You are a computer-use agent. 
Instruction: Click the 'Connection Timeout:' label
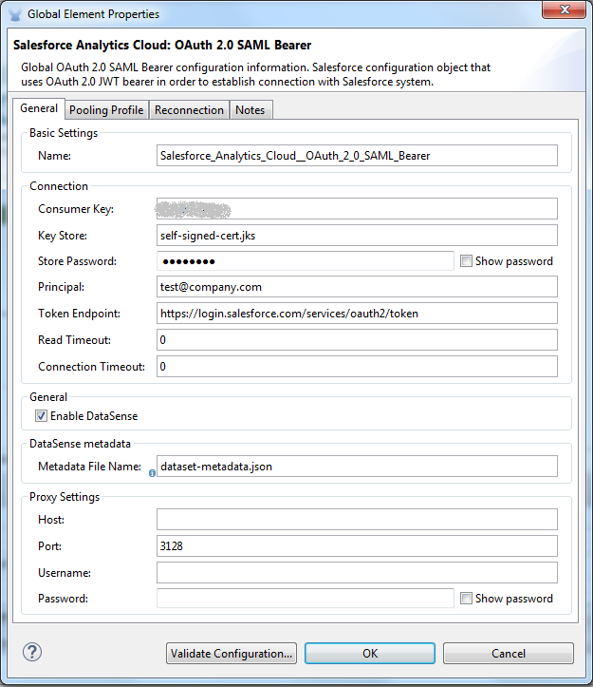pos(91,367)
